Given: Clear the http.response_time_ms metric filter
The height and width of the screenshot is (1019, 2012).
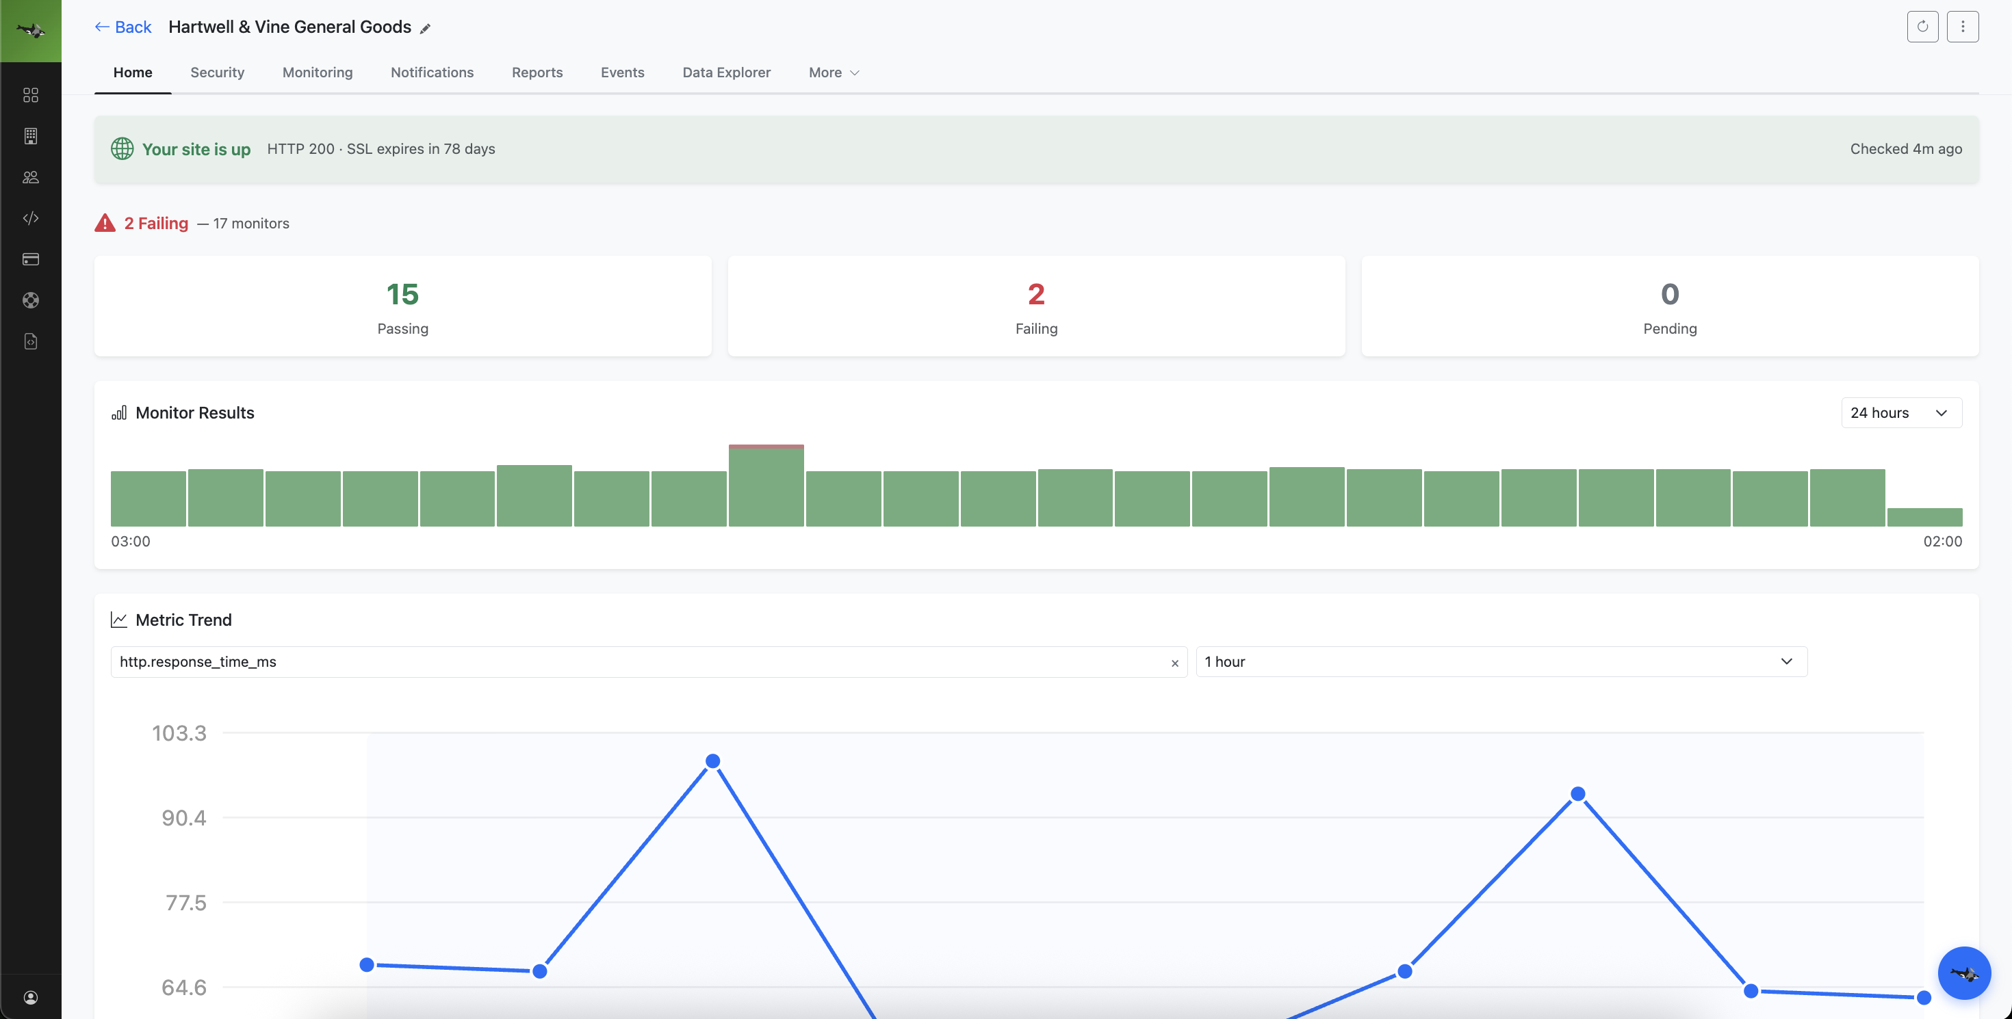Looking at the screenshot, I should 1175,663.
